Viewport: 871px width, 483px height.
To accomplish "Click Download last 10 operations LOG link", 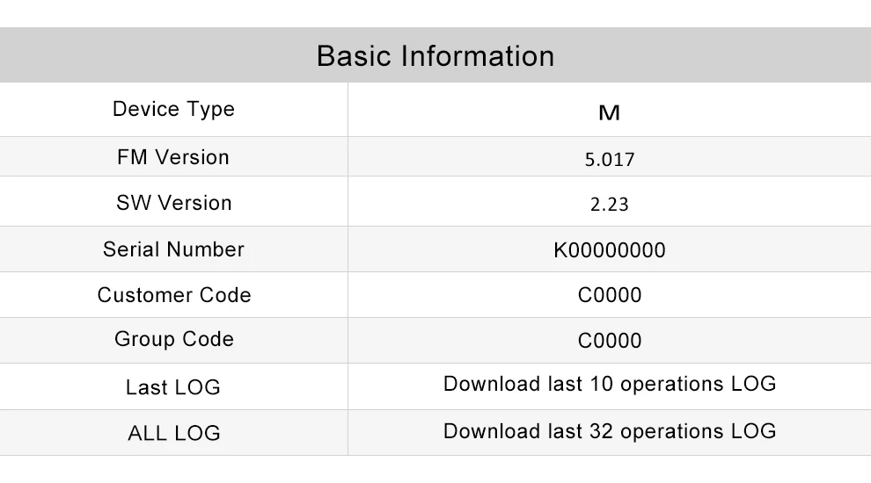I will tap(610, 384).
